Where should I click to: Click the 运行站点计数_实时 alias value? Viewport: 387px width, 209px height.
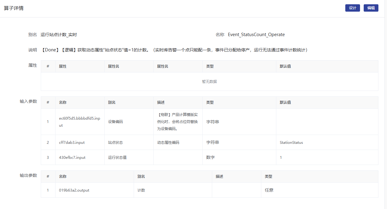(59, 35)
